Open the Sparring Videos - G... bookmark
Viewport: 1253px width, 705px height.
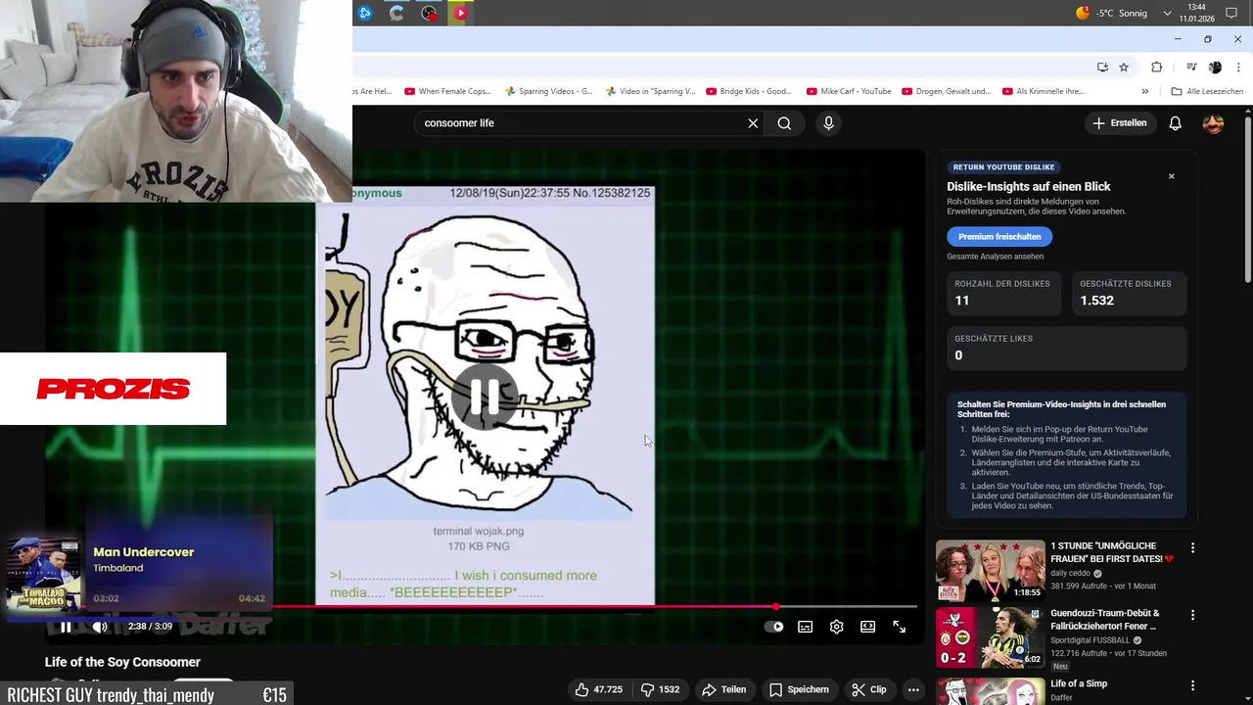[548, 91]
